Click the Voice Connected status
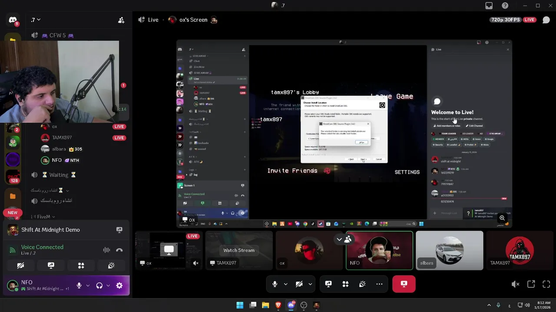Viewport: 556px width, 312px height. click(x=42, y=247)
